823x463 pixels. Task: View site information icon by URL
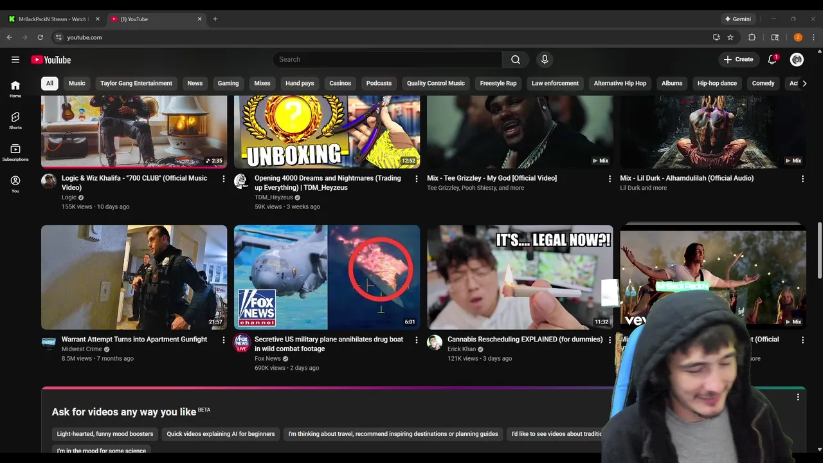58,37
